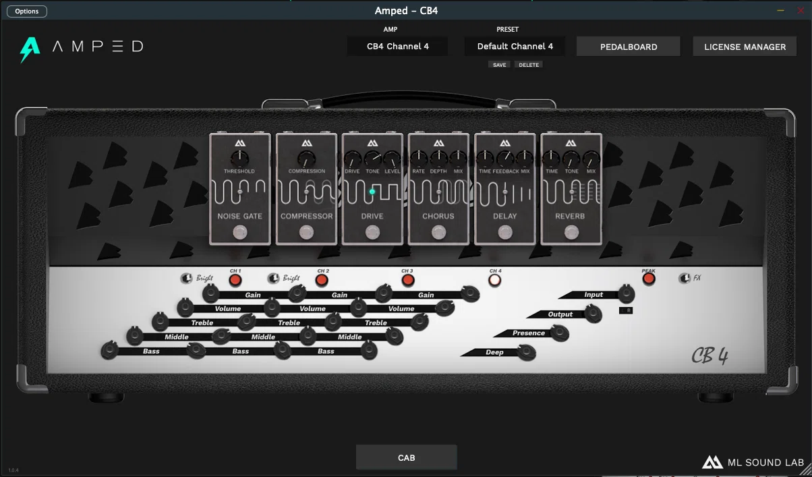The height and width of the screenshot is (477, 812).
Task: Click the Chorus RATE knob
Action: [x=419, y=159]
